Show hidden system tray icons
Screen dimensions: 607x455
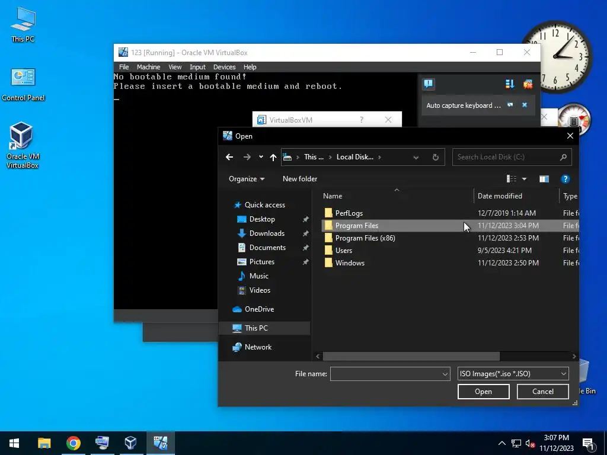501,443
